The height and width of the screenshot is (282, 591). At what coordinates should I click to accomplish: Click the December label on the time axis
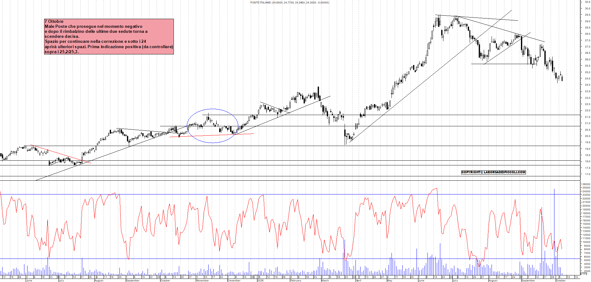tap(234, 280)
